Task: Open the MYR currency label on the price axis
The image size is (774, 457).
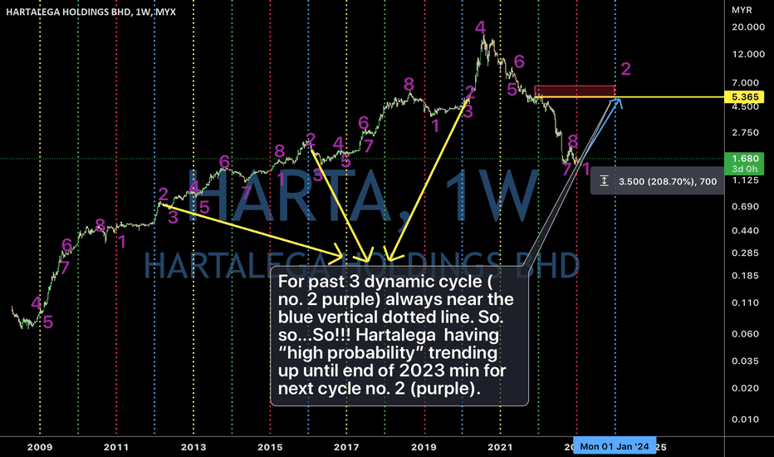Action: pos(742,10)
